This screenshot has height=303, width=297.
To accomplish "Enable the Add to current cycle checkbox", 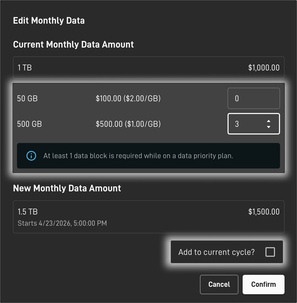I will (x=270, y=252).
